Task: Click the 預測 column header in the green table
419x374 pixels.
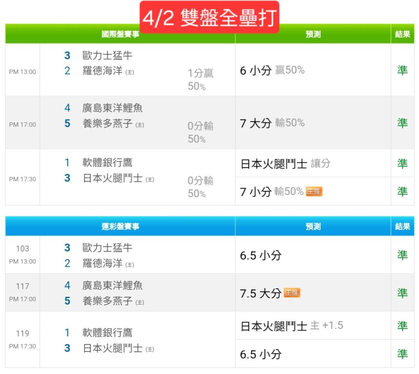Action: click(x=313, y=35)
